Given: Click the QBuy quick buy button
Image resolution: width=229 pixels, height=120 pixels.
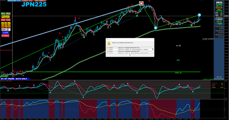Looking at the screenshot, I should click(x=3, y=13).
